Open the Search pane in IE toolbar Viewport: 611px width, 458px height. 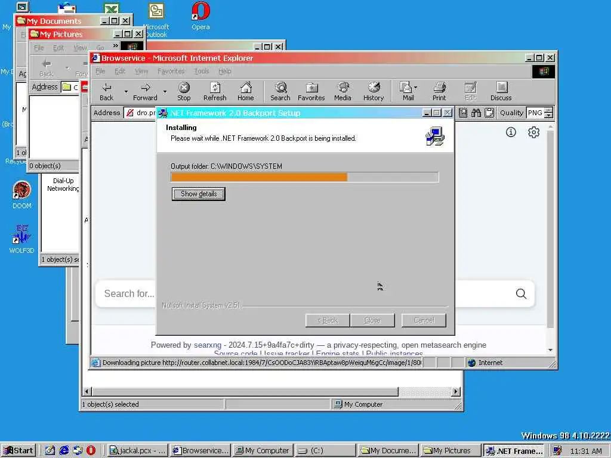click(x=280, y=91)
